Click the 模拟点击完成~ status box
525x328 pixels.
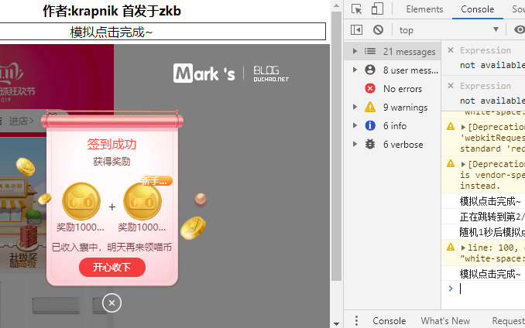163,32
